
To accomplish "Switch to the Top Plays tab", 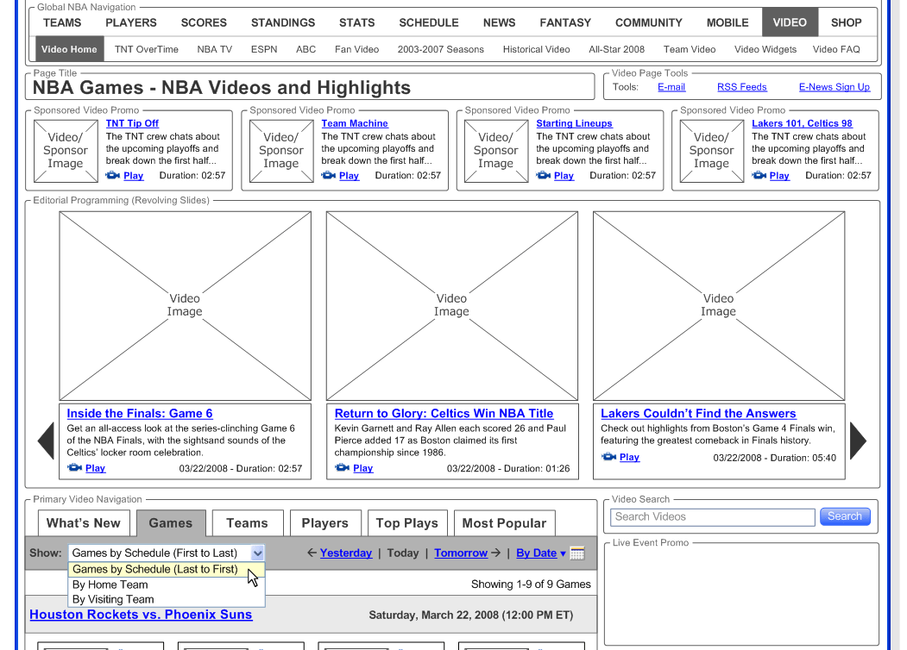I will [x=406, y=523].
